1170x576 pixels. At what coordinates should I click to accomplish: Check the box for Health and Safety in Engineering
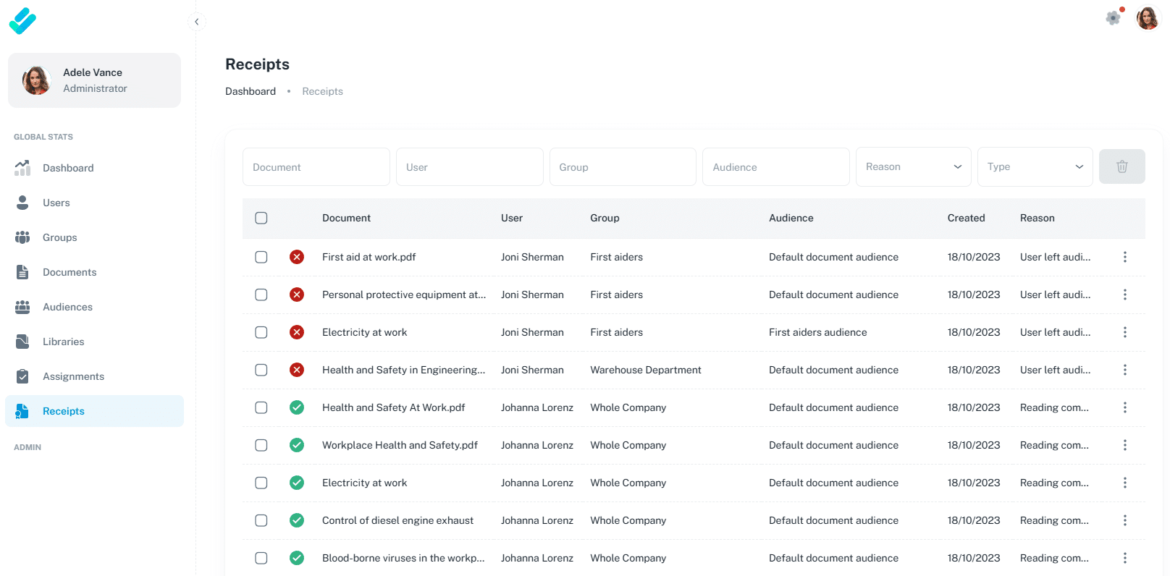[261, 370]
